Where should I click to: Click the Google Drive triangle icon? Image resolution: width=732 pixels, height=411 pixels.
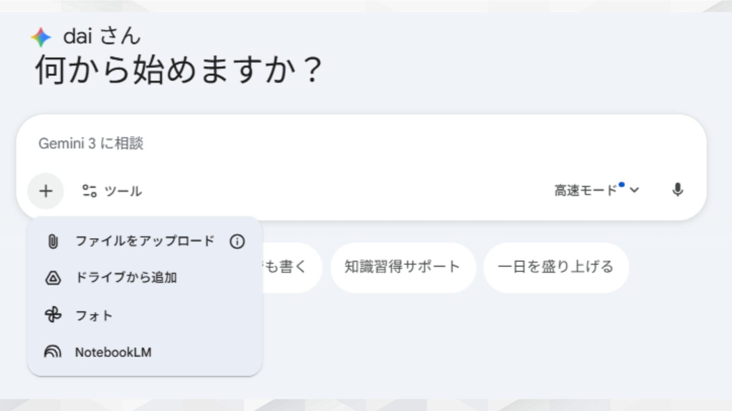[53, 278]
